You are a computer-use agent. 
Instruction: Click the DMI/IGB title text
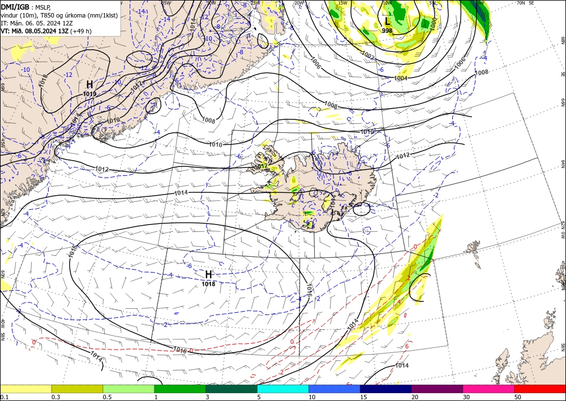[x=15, y=7]
